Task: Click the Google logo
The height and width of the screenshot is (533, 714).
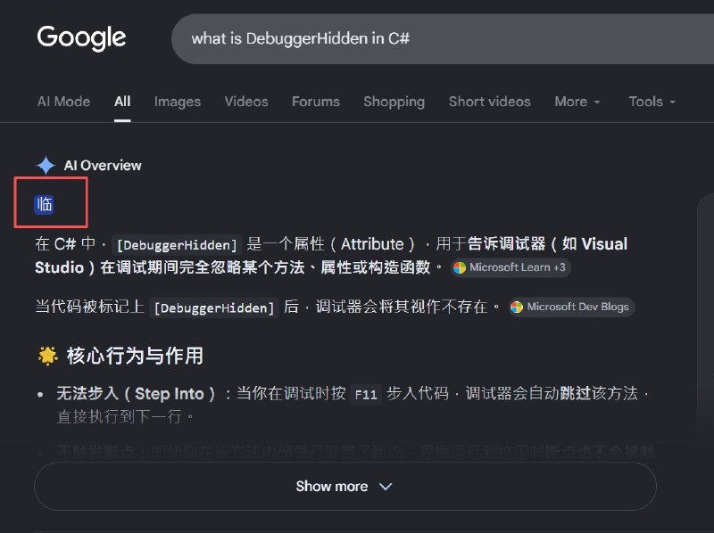Action: click(x=81, y=37)
